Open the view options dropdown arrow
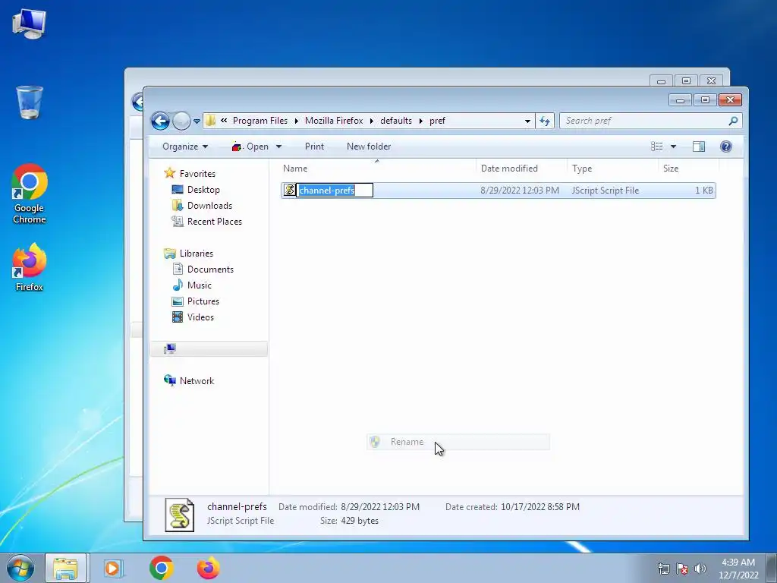The height and width of the screenshot is (583, 777). point(673,147)
